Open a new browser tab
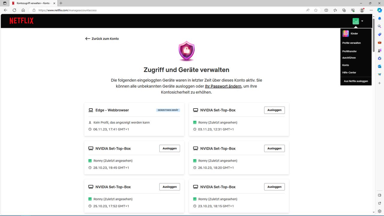 click(61, 3)
